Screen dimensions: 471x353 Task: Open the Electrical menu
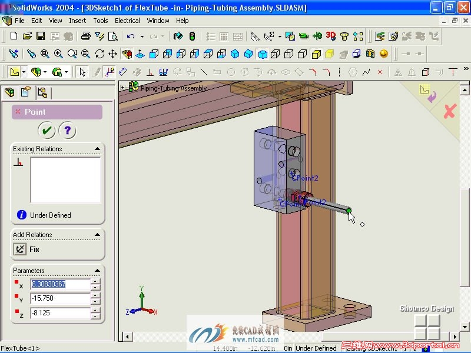coord(127,21)
